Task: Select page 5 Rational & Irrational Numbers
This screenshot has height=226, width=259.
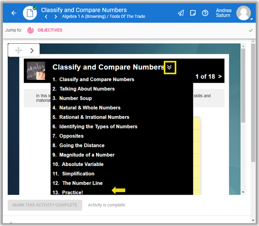Action: point(91,117)
